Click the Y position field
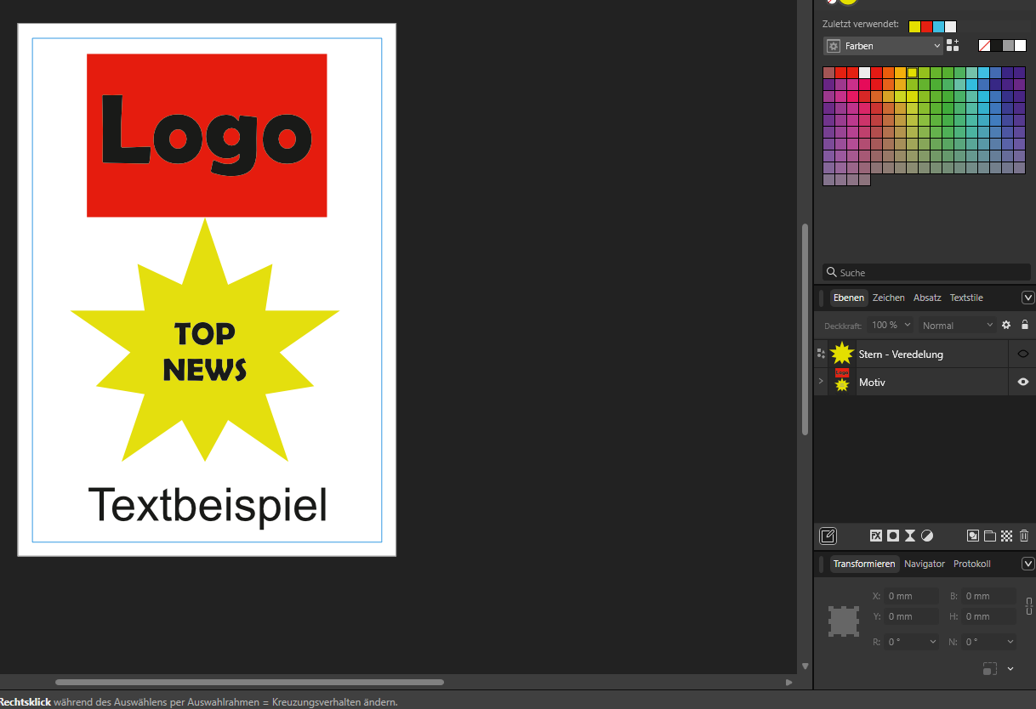 click(x=911, y=616)
